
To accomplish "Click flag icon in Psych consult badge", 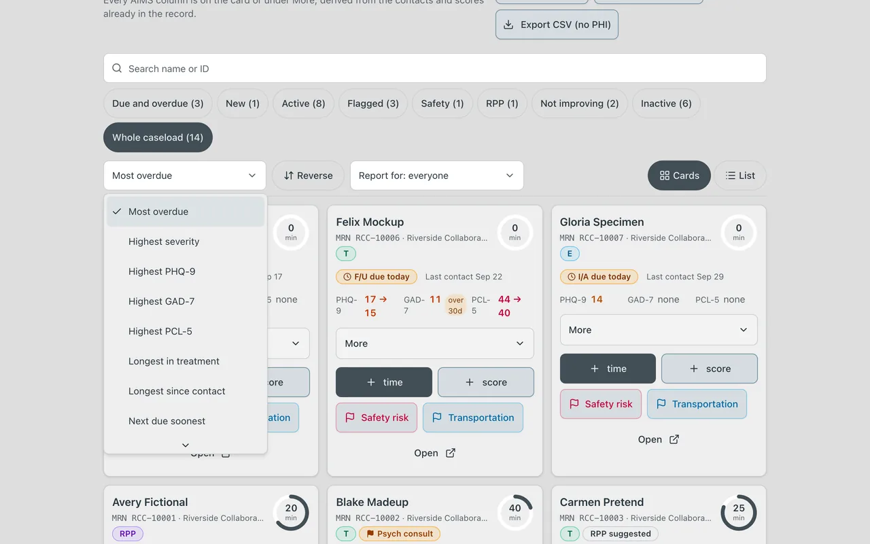I will pyautogui.click(x=370, y=534).
